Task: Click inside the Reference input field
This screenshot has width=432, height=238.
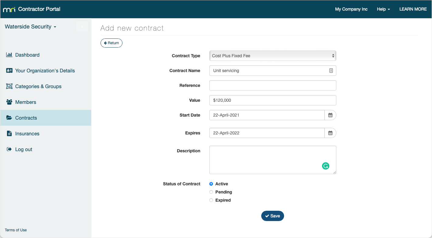Action: click(x=272, y=85)
